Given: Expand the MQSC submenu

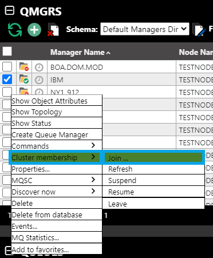Looking at the screenshot, I should coord(57,180).
